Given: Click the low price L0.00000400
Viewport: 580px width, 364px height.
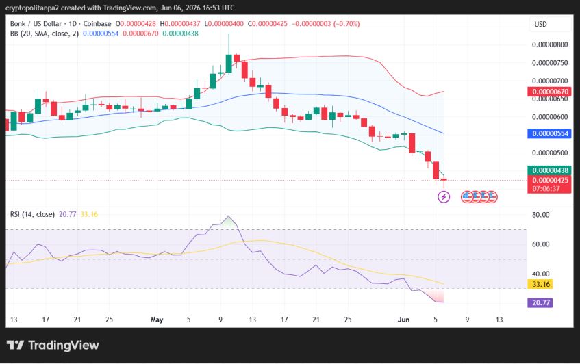Looking at the screenshot, I should 224,24.
